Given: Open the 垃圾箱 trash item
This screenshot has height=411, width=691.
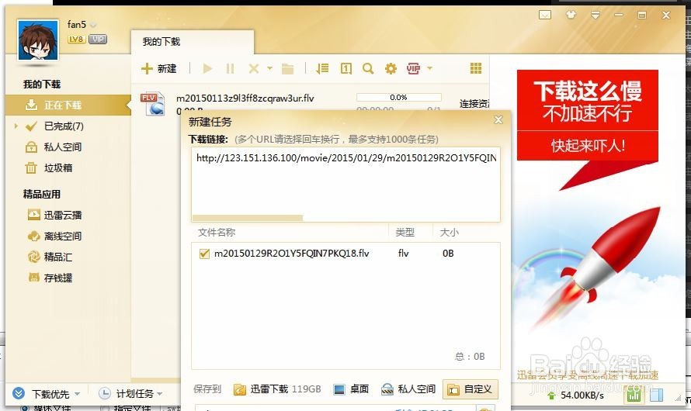Looking at the screenshot, I should 57,168.
